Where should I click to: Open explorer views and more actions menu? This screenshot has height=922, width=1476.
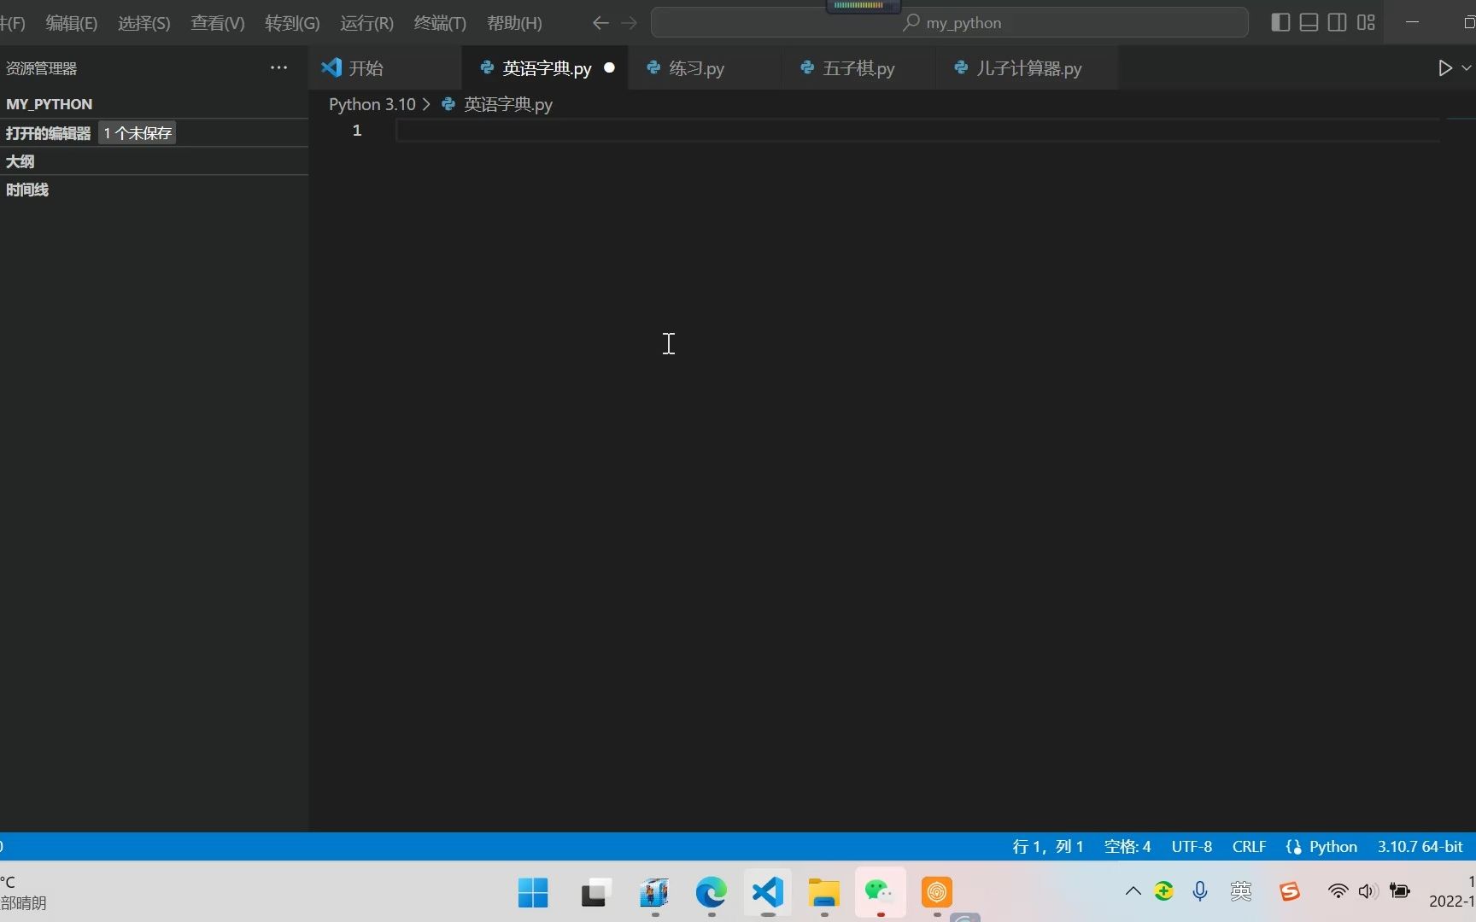(x=278, y=67)
